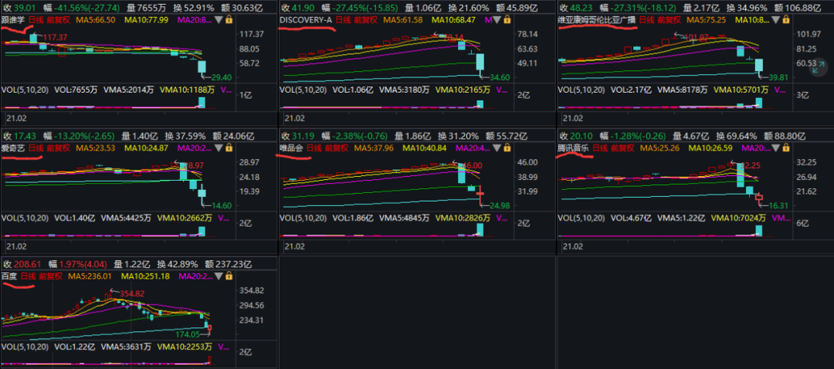Screen dimensions: 834x369
Task: Select 日线 period in 腾讯音乐 chart
Action: pyautogui.click(x=601, y=147)
